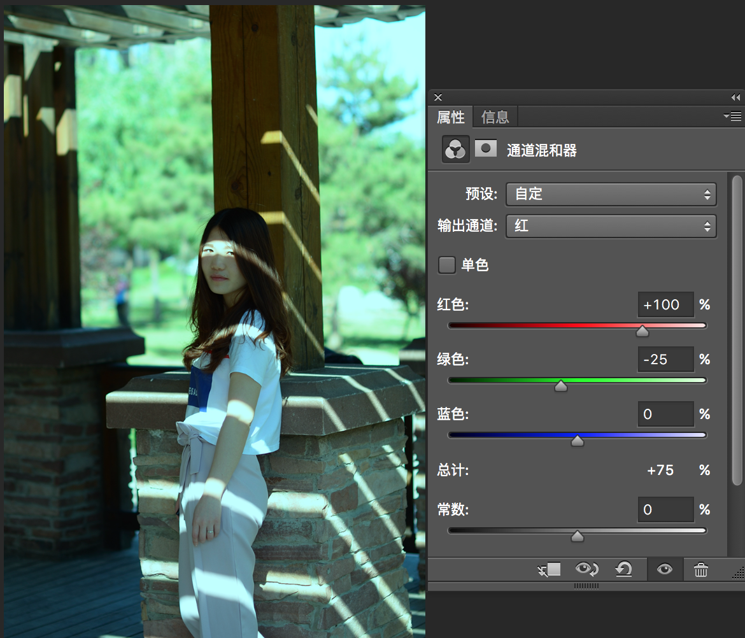Screen dimensions: 745x638
Task: Click the 蓝色 slider thumb
Action: 578,441
